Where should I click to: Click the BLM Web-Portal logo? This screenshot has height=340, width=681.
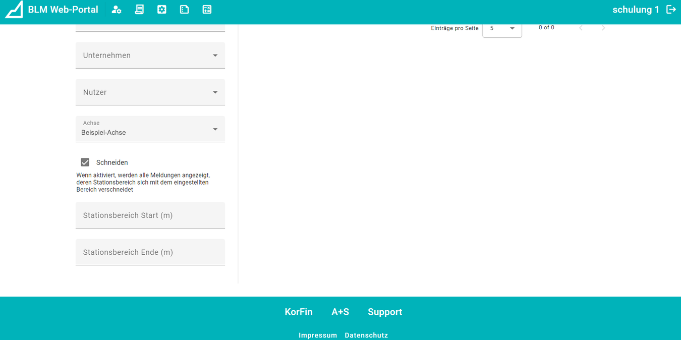(x=14, y=10)
